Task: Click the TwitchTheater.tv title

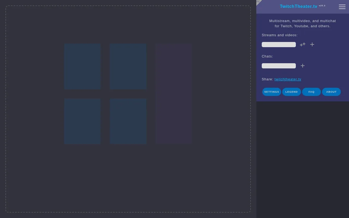Action: click(x=299, y=7)
